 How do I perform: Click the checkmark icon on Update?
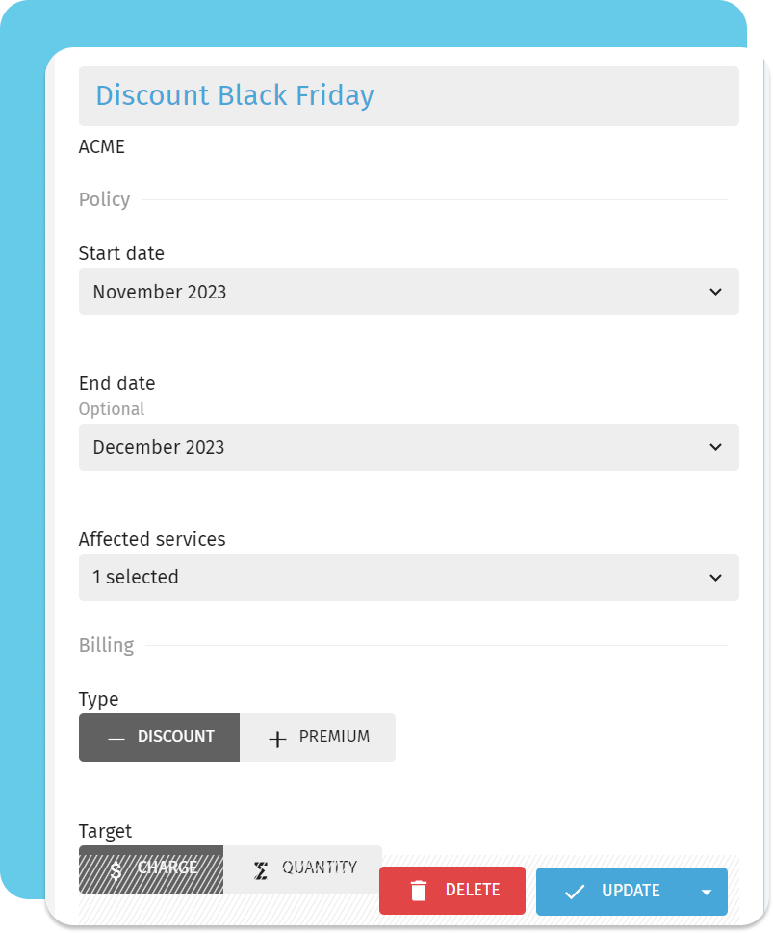tap(575, 892)
